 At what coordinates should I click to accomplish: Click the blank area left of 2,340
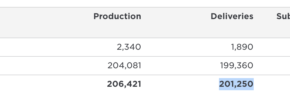click(55, 47)
